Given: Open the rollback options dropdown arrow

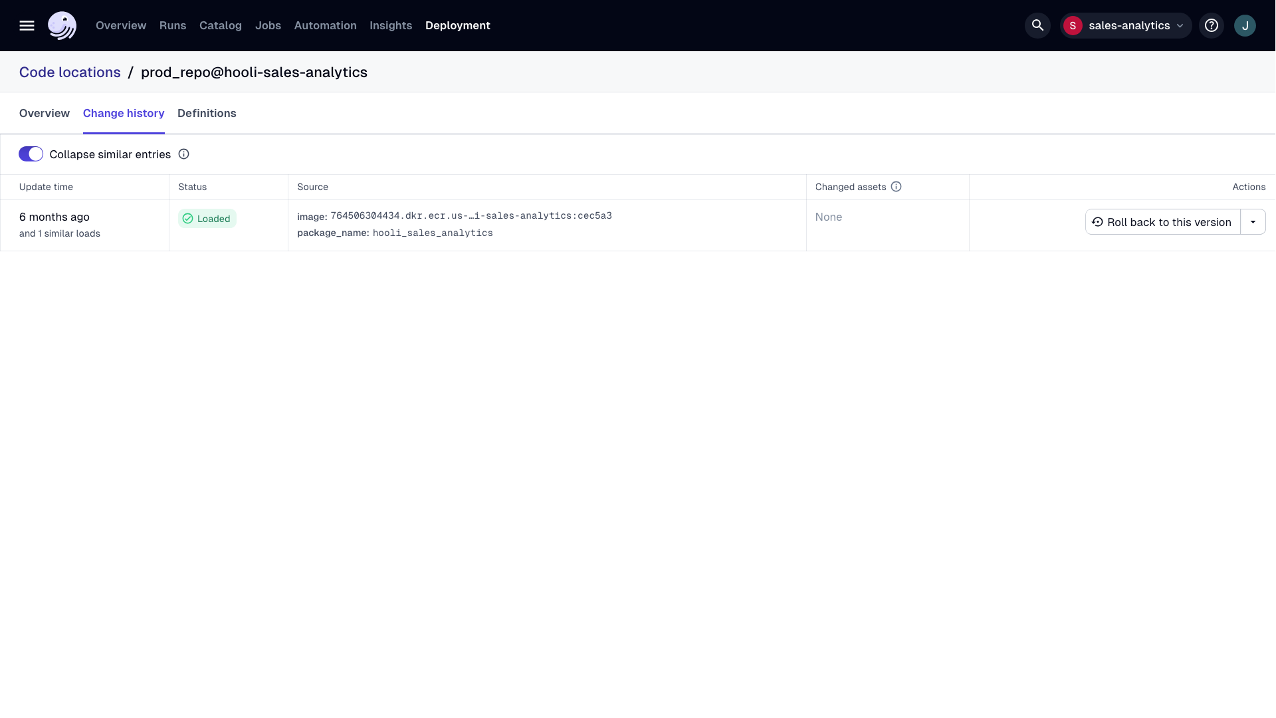Looking at the screenshot, I should (1255, 221).
